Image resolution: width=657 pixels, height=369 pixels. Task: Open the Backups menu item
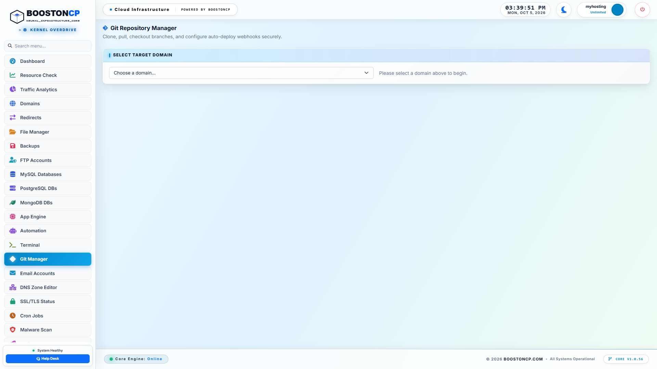pos(48,146)
